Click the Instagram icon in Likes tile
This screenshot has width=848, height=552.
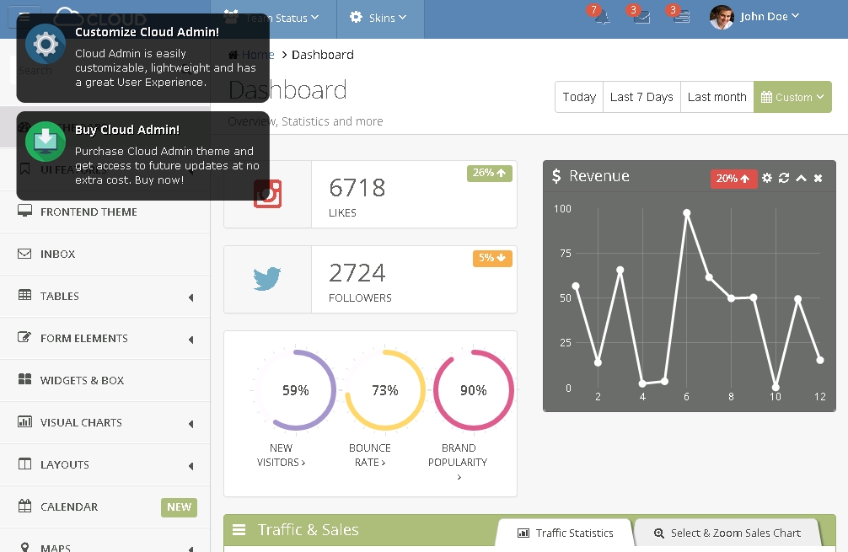pyautogui.click(x=267, y=194)
